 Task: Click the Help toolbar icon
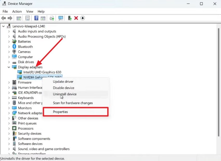36,18
